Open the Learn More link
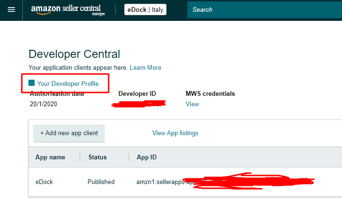The image size is (342, 212). pyautogui.click(x=146, y=68)
